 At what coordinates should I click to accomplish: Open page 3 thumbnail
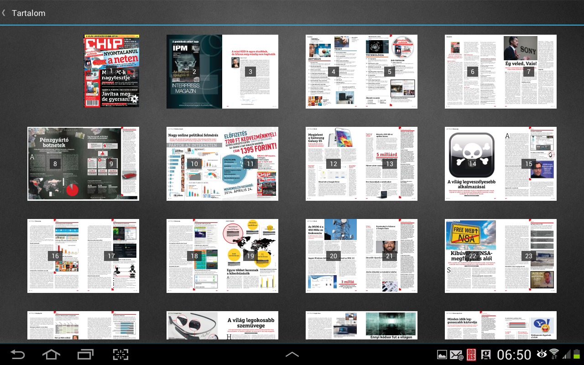[250, 72]
